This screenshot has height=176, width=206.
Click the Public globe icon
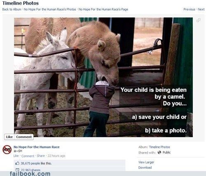[159, 152]
